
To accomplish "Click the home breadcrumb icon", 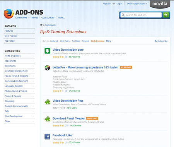I will click(x=41, y=25).
